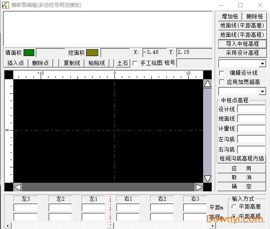The width and height of the screenshot is (270, 229).
Task: Click the 填面积 value field
Action: point(50,53)
